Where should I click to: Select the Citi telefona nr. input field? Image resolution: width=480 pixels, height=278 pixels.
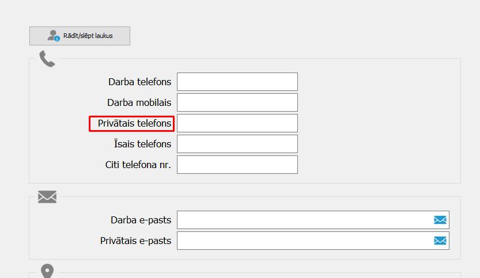click(x=237, y=165)
